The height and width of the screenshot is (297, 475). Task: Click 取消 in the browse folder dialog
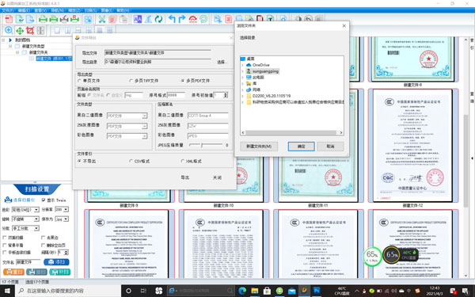click(x=330, y=147)
